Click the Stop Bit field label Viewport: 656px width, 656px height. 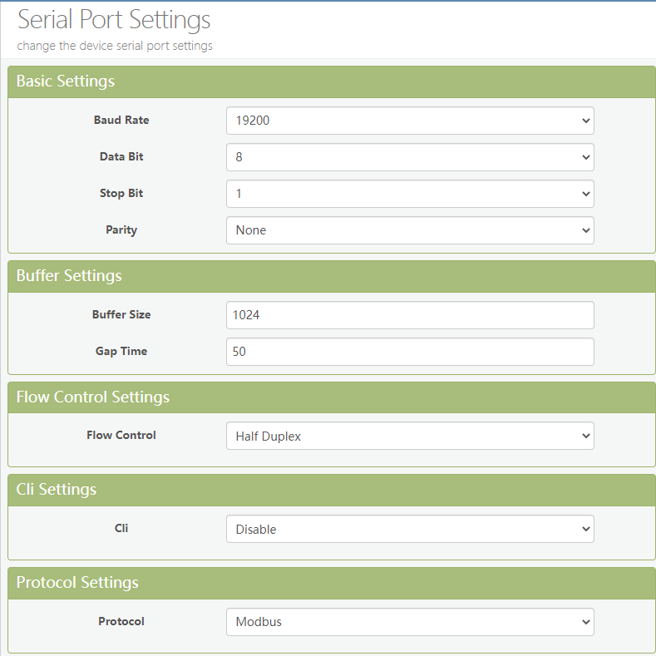coord(121,194)
